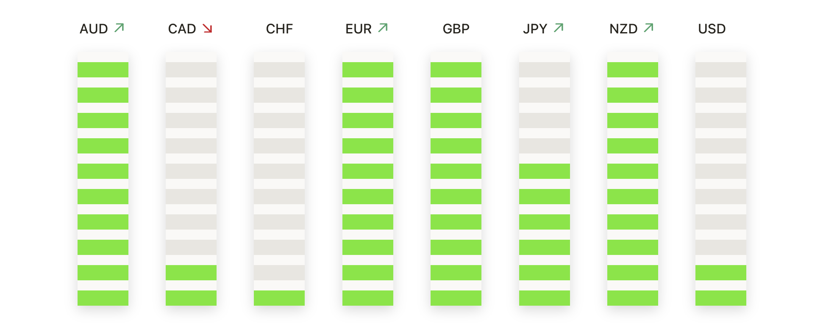Viewport: 823px width, 334px height.
Task: Select the top green segment of NZD bar
Action: pos(633,70)
